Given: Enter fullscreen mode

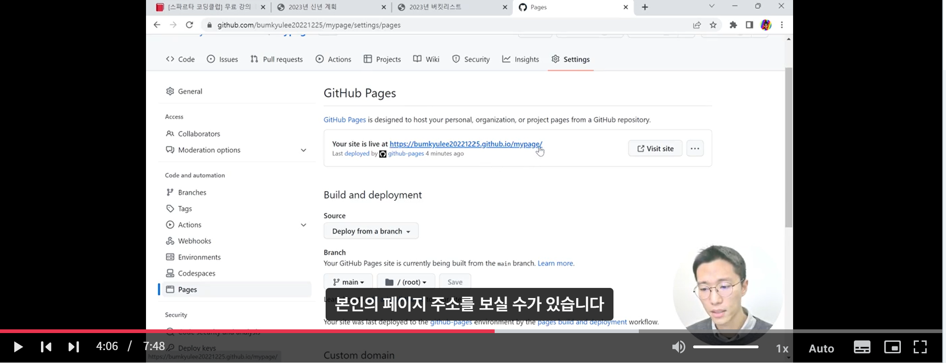Looking at the screenshot, I should point(920,347).
